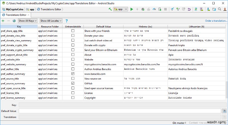Uncheck Untranslatable for pref_author_summary

click(x=73, y=74)
